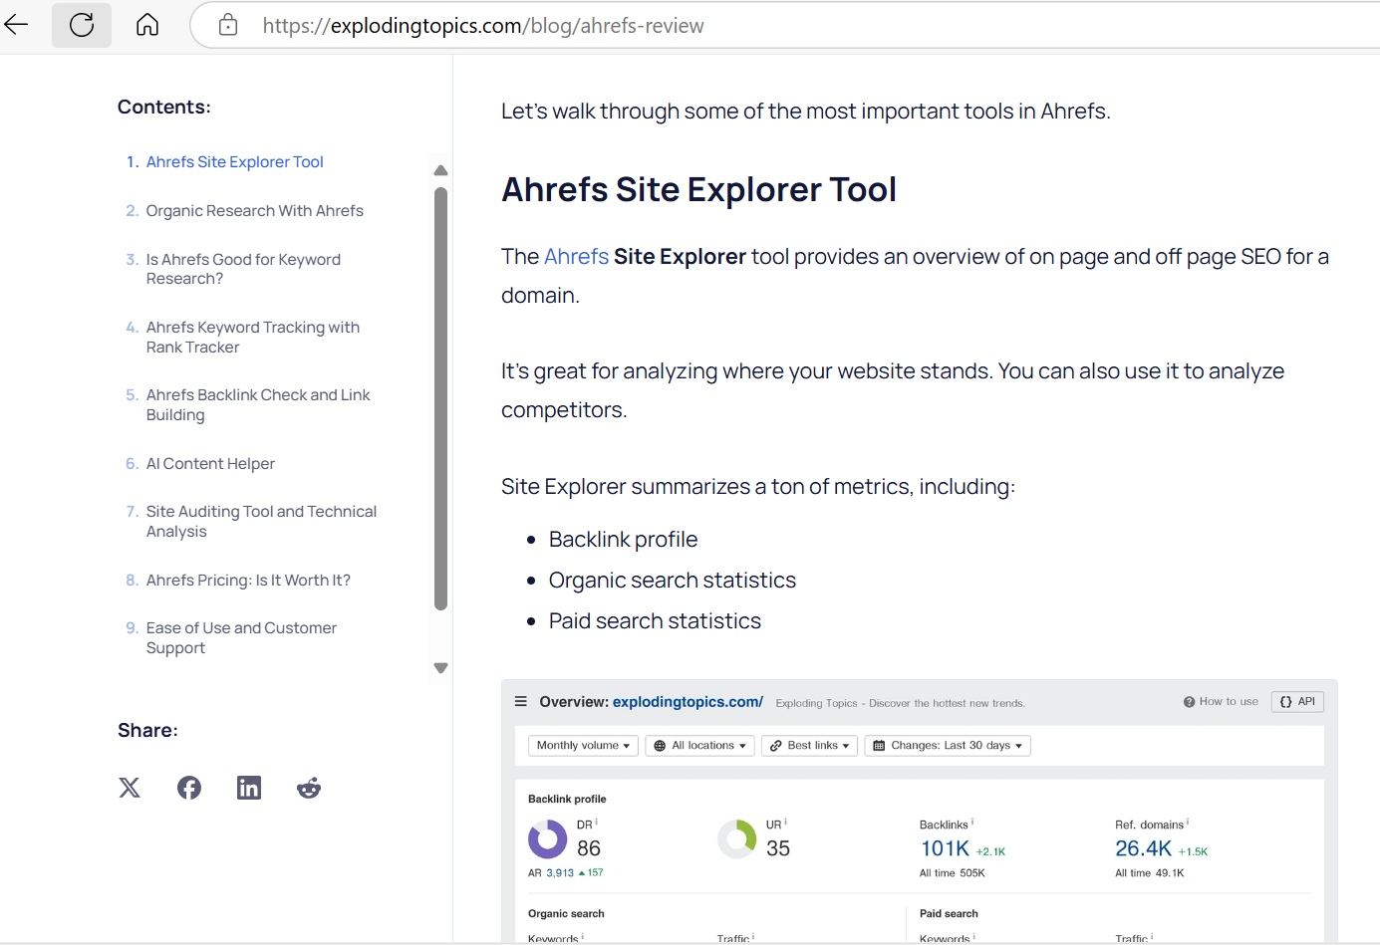The width and height of the screenshot is (1380, 945).
Task: Open the Monthly volume dropdown
Action: coord(583,745)
